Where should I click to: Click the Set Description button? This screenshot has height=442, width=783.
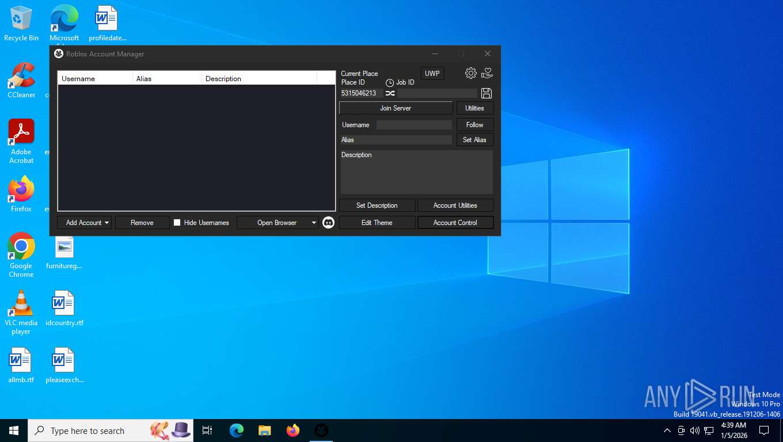coord(377,205)
